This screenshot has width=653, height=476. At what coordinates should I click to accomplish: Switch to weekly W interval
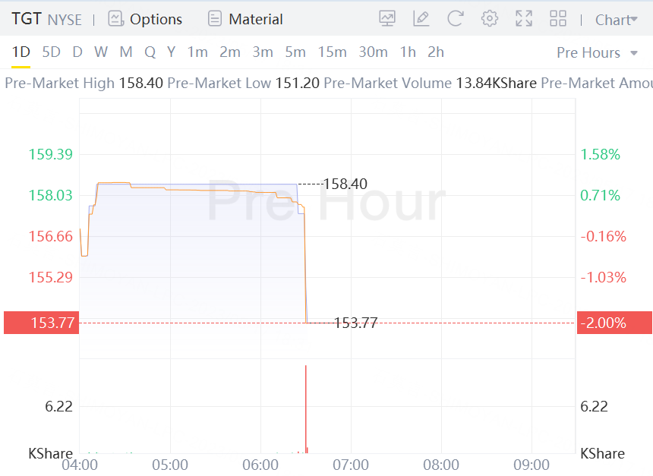pos(101,52)
